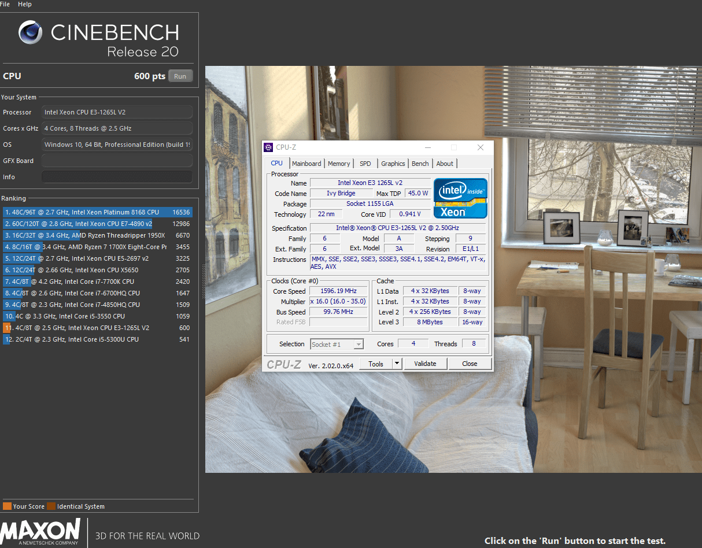Click the Bus Speed value 99.76 MHz
Screen dimensions: 702x548
pyautogui.click(x=339, y=312)
